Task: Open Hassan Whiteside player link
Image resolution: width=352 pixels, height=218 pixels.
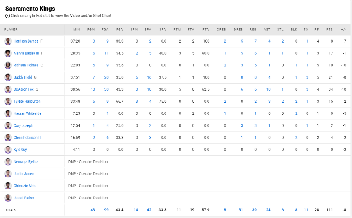Action: pos(27,113)
